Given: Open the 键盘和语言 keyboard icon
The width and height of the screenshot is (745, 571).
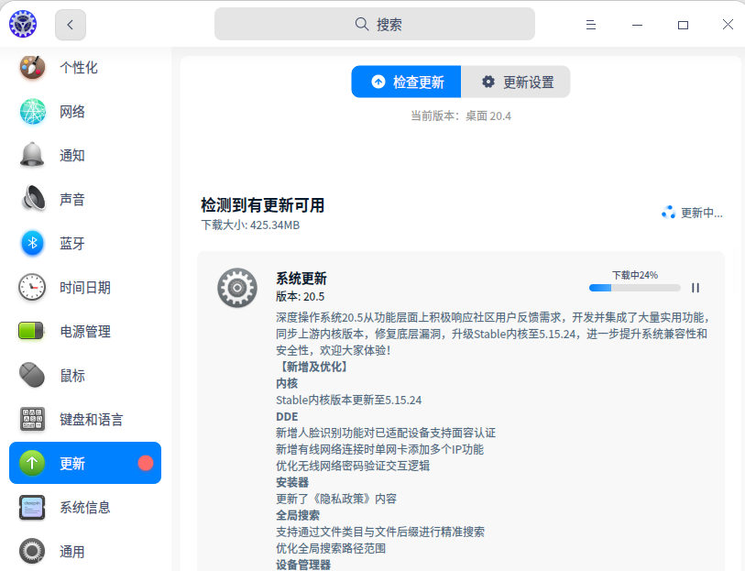Looking at the screenshot, I should tap(32, 419).
